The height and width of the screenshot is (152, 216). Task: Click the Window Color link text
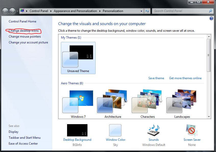coord(116,140)
